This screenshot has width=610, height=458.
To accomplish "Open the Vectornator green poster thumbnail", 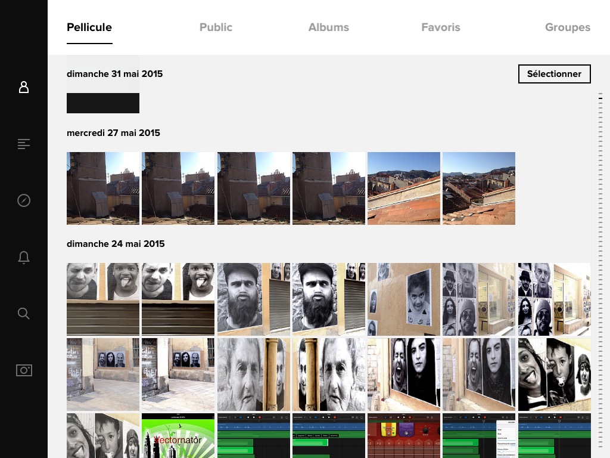I will (x=178, y=436).
